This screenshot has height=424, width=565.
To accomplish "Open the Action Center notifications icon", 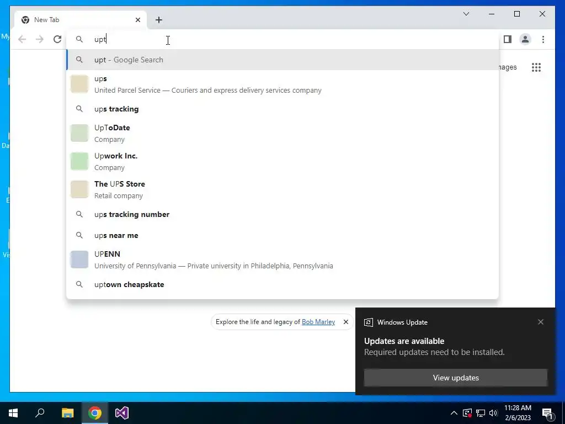I will [547, 413].
